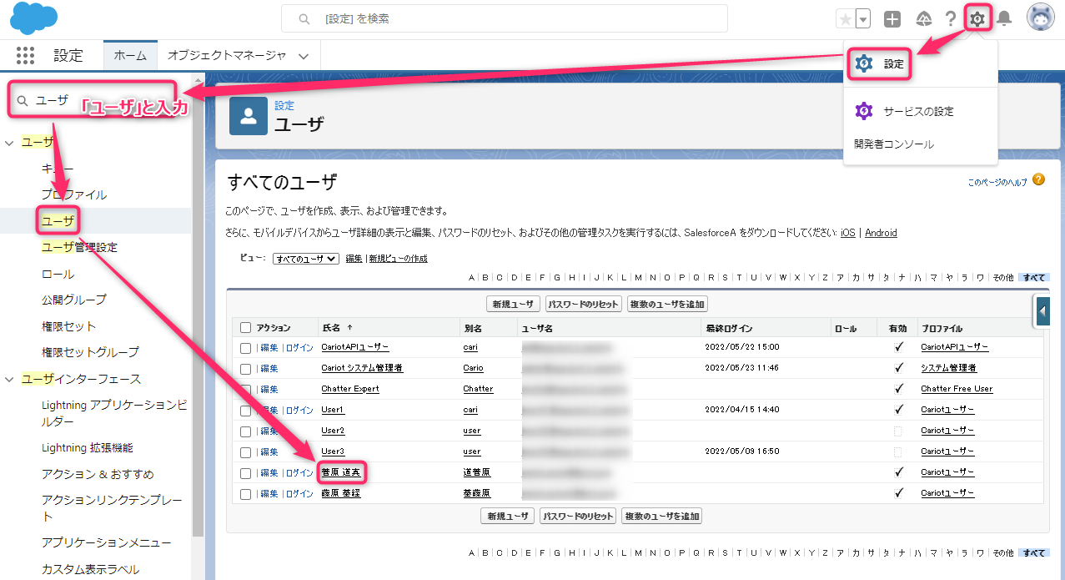
Task: Open 権限セット in the setup tree
Action: [68, 326]
